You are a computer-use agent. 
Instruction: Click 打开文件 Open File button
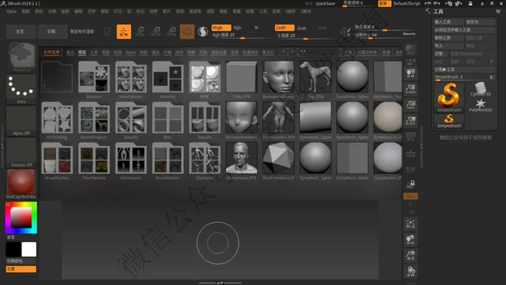pyautogui.click(x=52, y=52)
